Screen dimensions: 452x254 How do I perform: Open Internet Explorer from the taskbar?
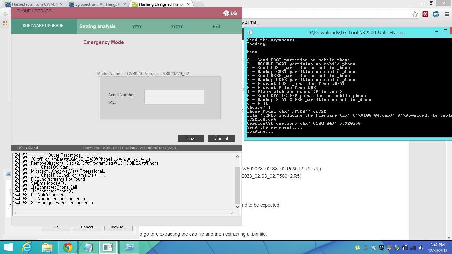pos(26,247)
